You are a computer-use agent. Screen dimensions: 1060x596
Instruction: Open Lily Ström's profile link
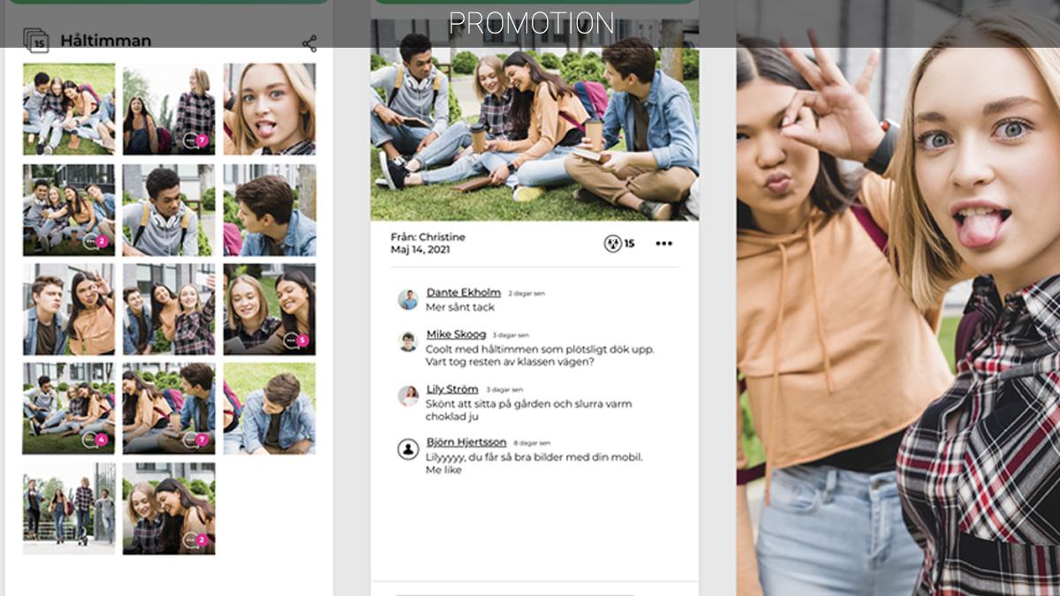(452, 389)
